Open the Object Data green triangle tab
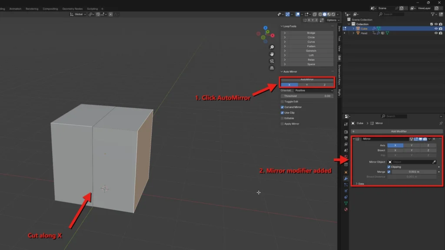This screenshot has width=445, height=250. tap(345, 203)
